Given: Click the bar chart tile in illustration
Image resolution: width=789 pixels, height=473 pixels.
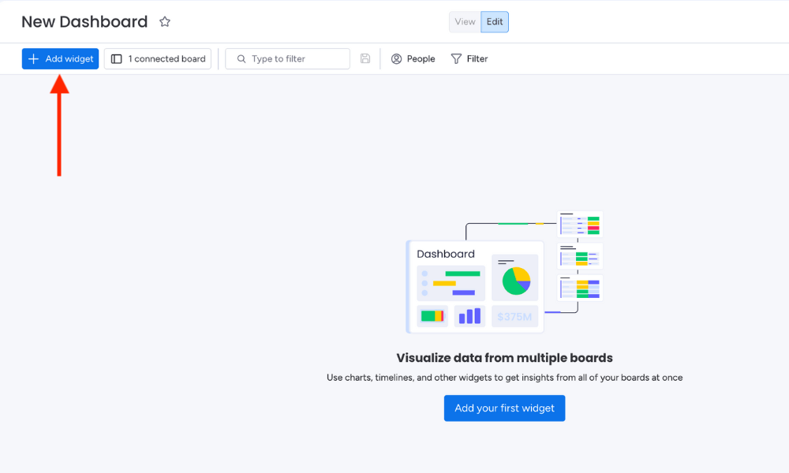Looking at the screenshot, I should click(x=469, y=316).
